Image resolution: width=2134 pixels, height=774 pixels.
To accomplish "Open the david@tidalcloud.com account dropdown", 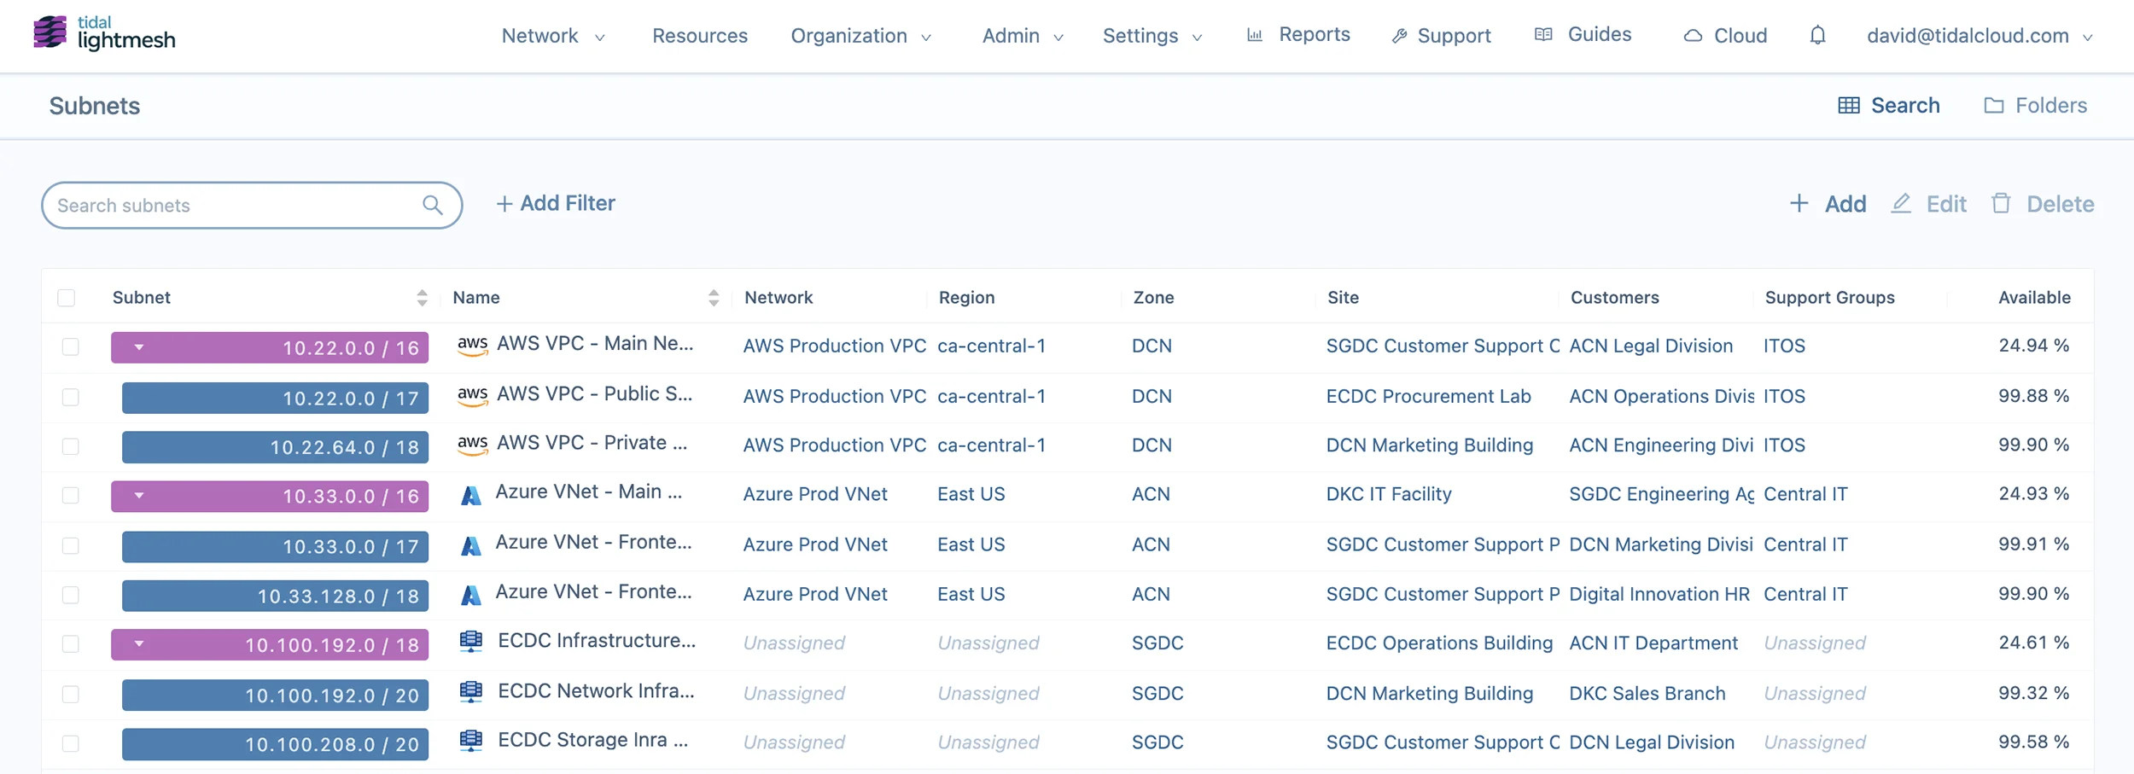I will [x=1979, y=36].
